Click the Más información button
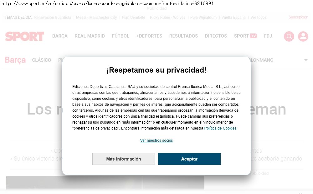This screenshot has width=313, height=194. pos(124,159)
